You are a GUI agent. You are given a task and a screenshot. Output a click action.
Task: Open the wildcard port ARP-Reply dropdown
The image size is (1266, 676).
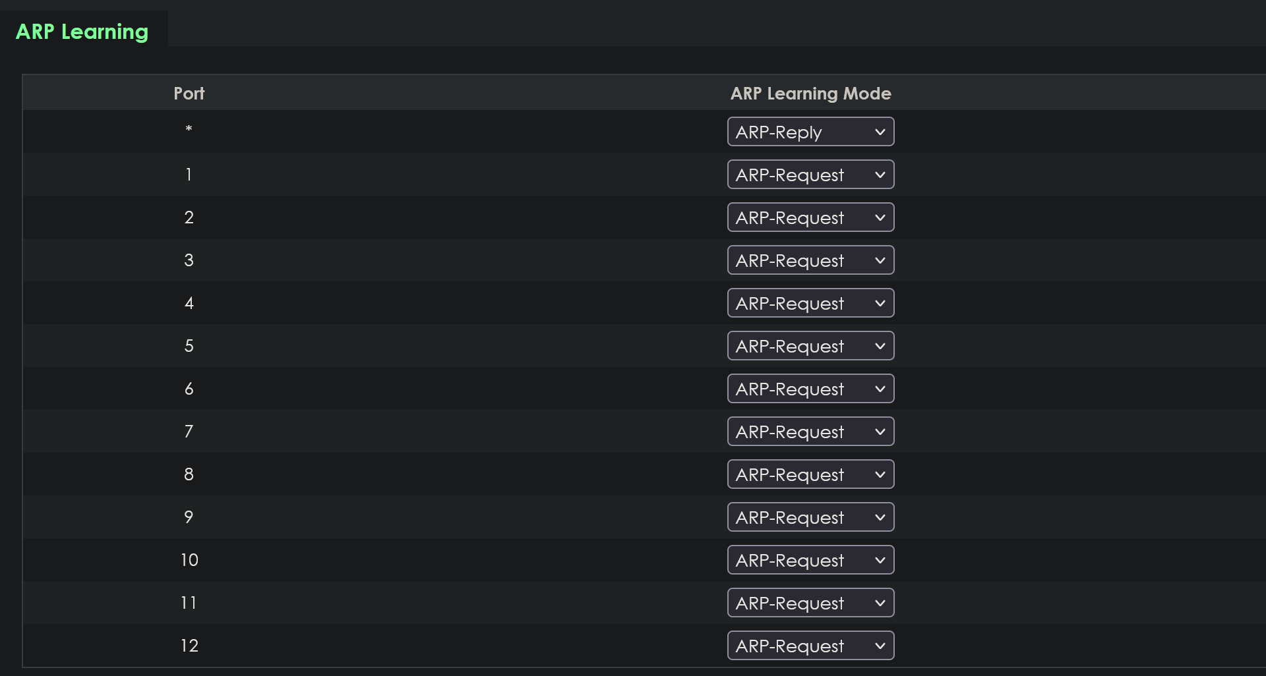[810, 132]
